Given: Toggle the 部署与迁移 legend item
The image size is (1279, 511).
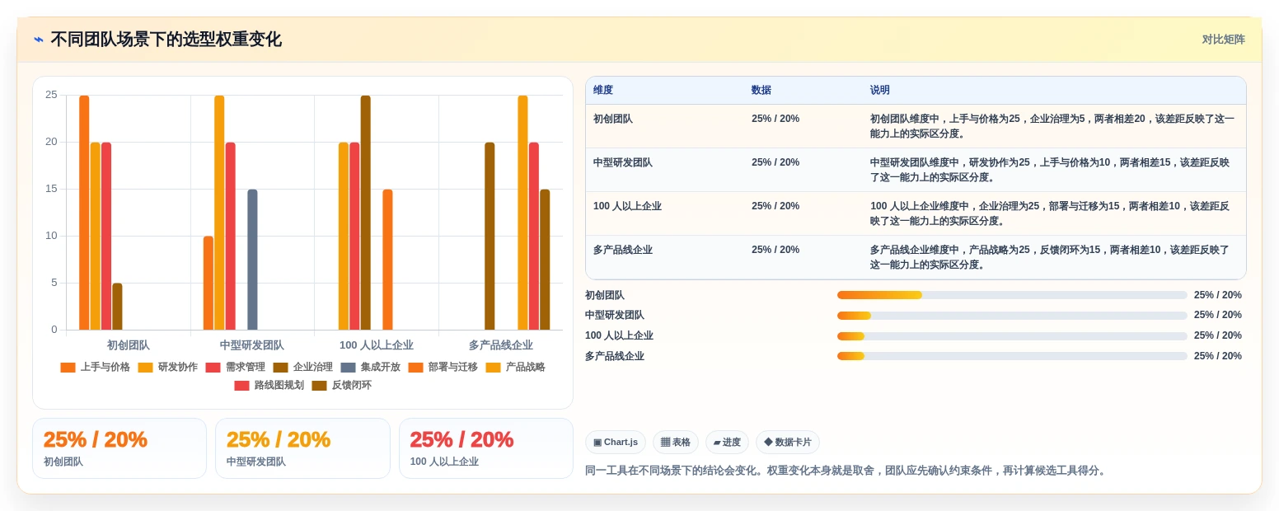Looking at the screenshot, I should pyautogui.click(x=443, y=367).
